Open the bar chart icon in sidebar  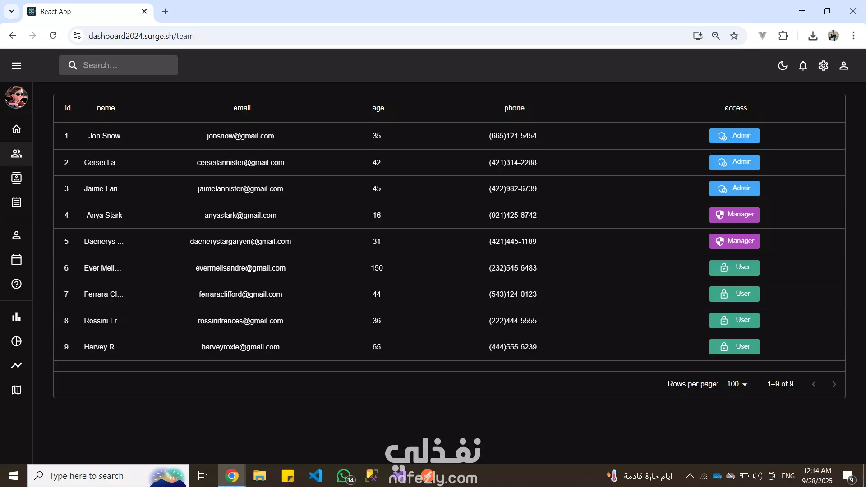click(17, 317)
